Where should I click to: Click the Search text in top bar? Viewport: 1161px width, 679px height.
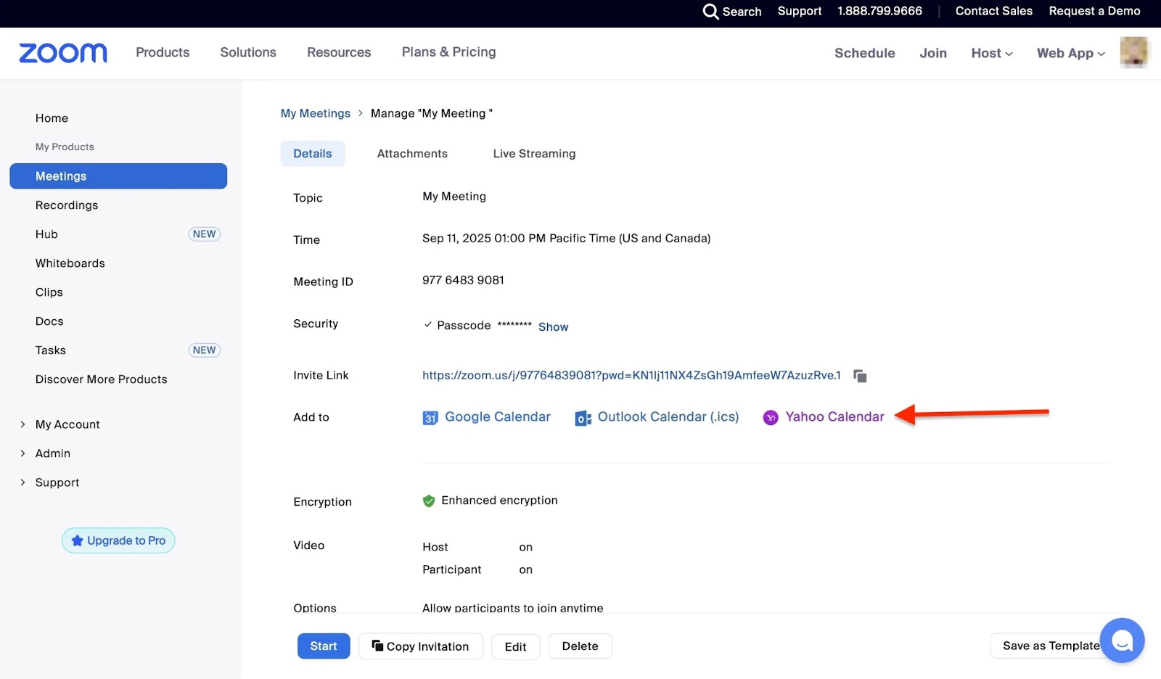point(742,12)
